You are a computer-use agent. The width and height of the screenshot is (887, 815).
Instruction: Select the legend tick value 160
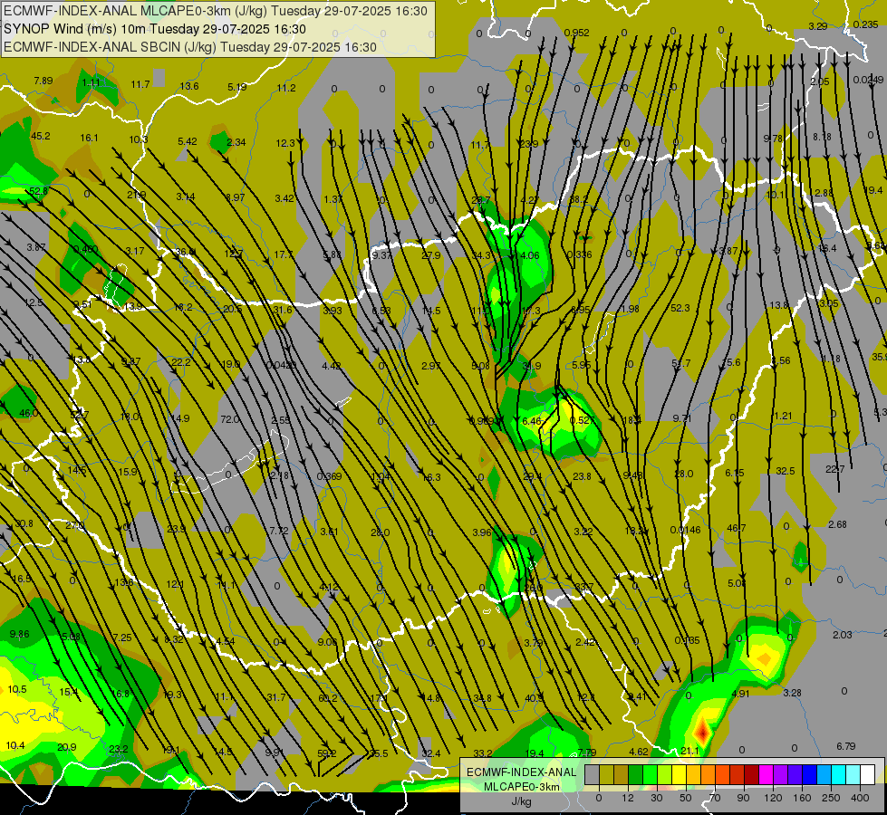tap(802, 798)
